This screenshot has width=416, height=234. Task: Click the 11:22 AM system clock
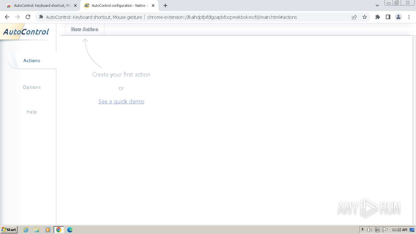click(x=399, y=230)
